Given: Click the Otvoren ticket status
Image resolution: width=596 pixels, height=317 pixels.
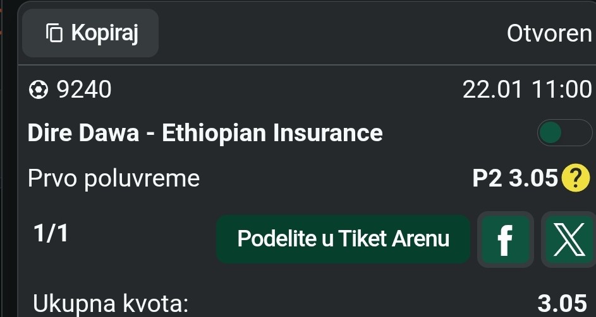Looking at the screenshot, I should point(549,33).
